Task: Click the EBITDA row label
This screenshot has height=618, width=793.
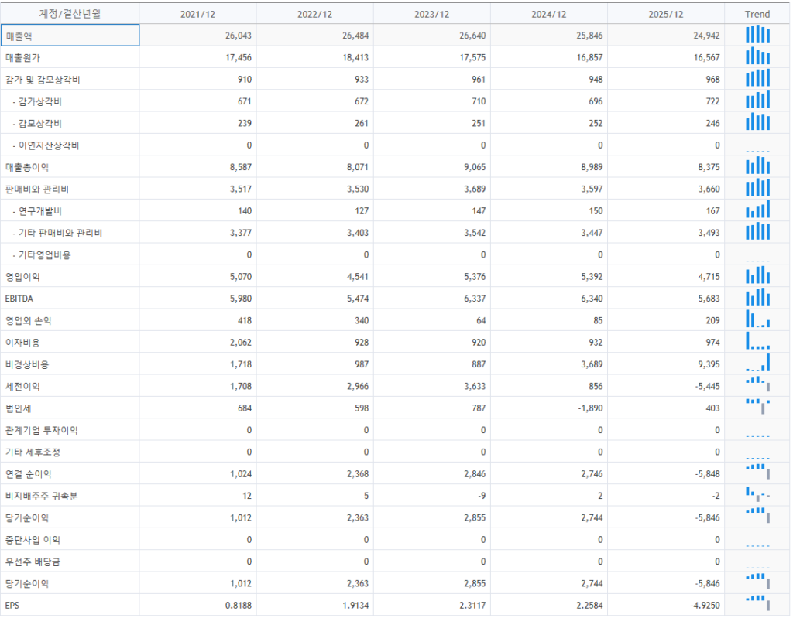Action: tap(19, 298)
